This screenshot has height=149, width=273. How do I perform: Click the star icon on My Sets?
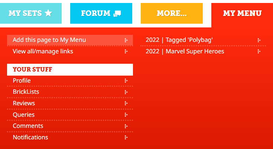48,13
